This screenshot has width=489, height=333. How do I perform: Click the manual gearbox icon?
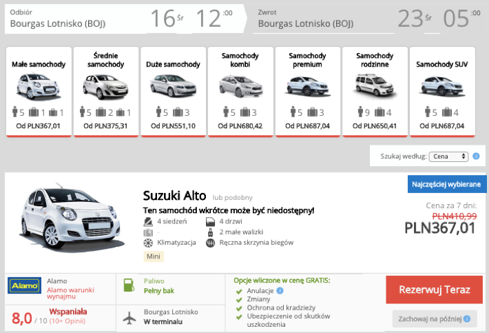(211, 243)
